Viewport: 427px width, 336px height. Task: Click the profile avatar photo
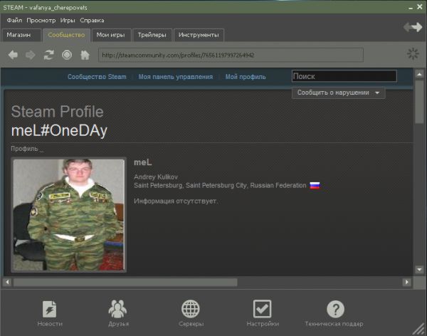pos(68,215)
